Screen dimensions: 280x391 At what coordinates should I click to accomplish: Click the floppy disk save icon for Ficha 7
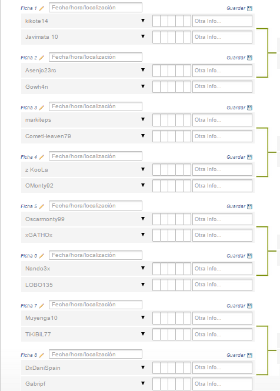pos(249,306)
